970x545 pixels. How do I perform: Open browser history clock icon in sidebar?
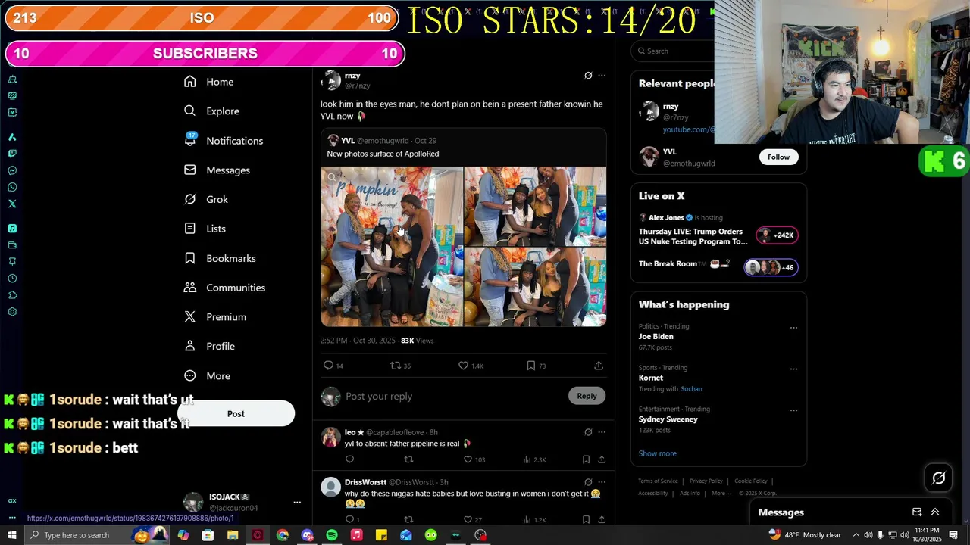(12, 278)
